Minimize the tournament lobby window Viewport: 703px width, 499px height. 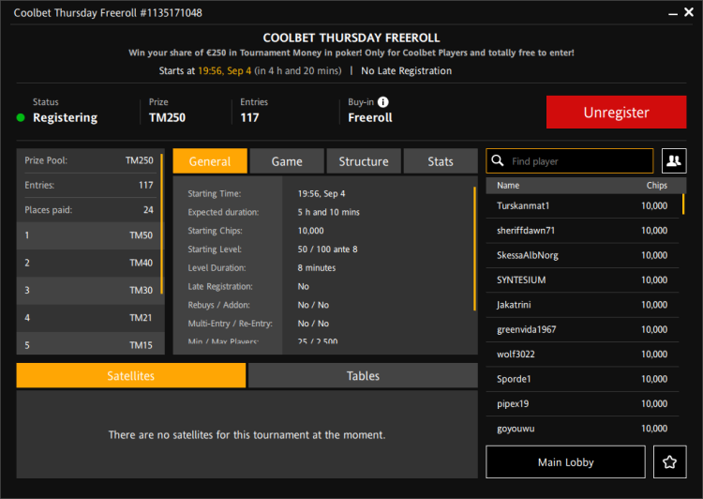(x=672, y=13)
